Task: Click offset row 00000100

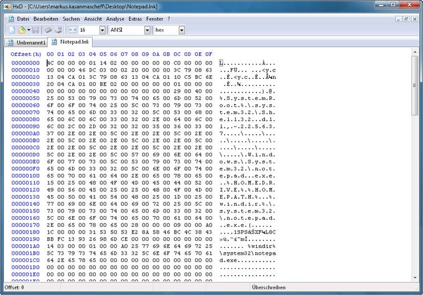Action: (x=26, y=176)
